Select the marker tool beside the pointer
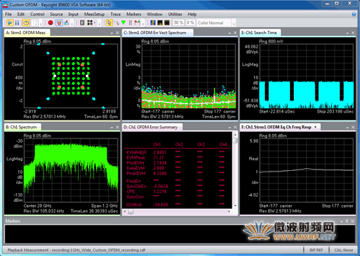Viewport: 360px width, 256px height. coord(117,23)
